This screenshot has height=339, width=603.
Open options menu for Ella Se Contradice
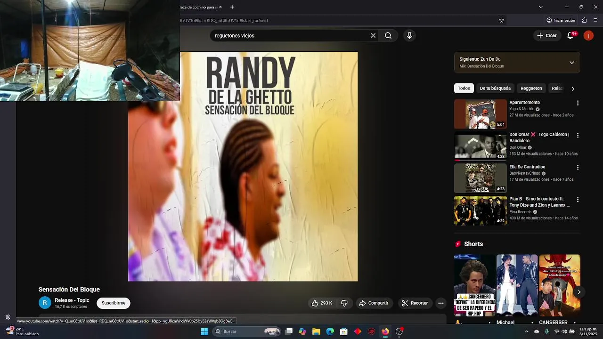point(578,168)
